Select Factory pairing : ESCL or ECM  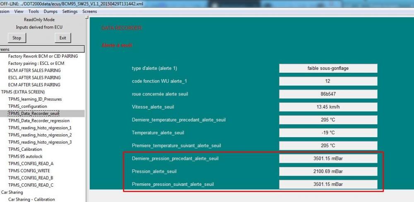tap(36, 63)
